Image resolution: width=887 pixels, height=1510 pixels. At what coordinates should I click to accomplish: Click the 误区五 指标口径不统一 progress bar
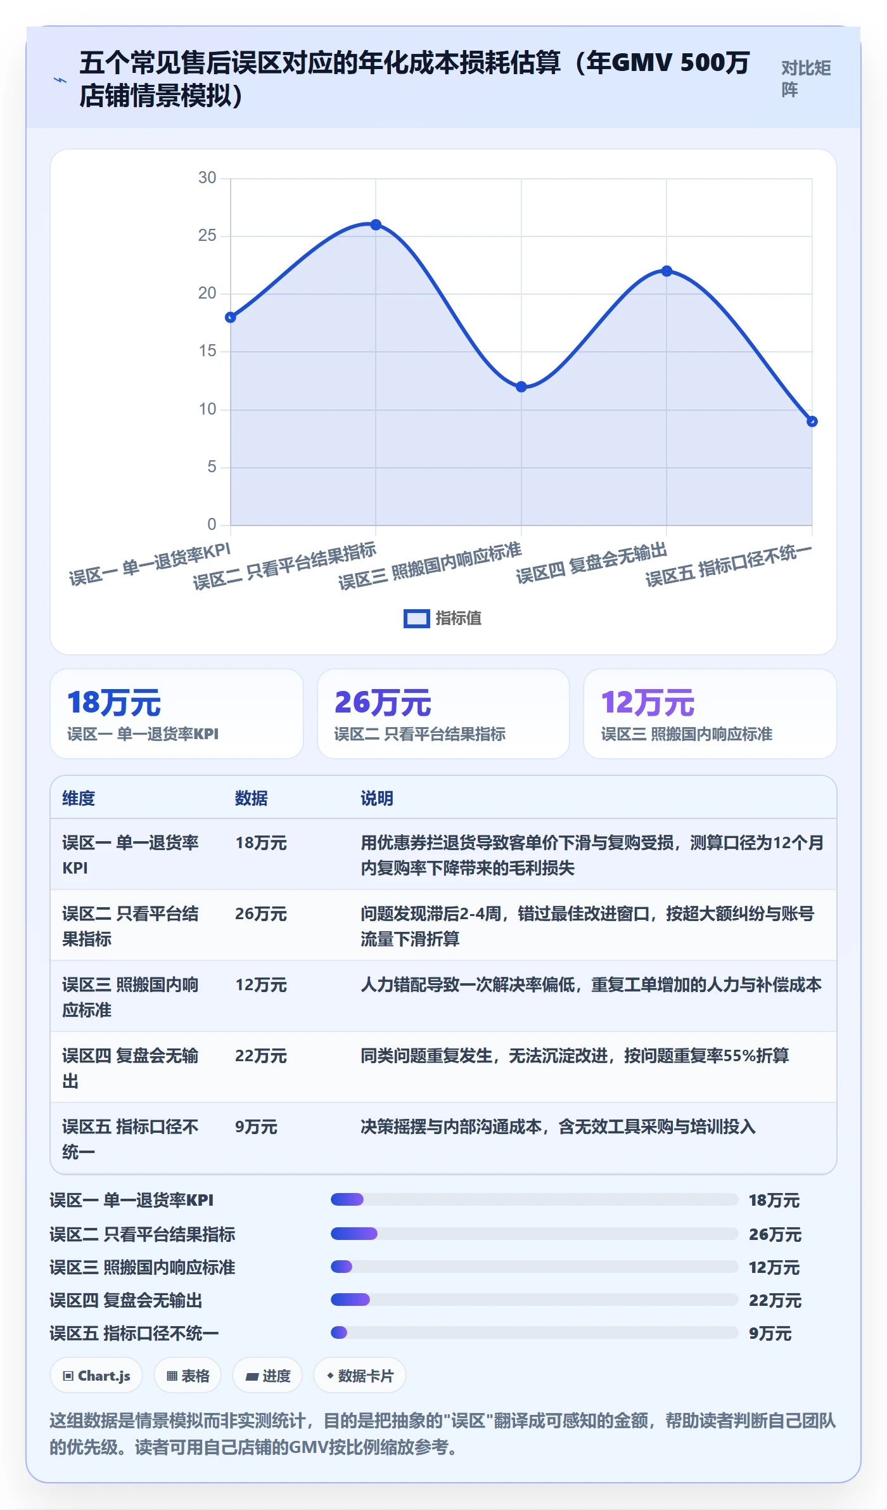pyautogui.click(x=534, y=1333)
